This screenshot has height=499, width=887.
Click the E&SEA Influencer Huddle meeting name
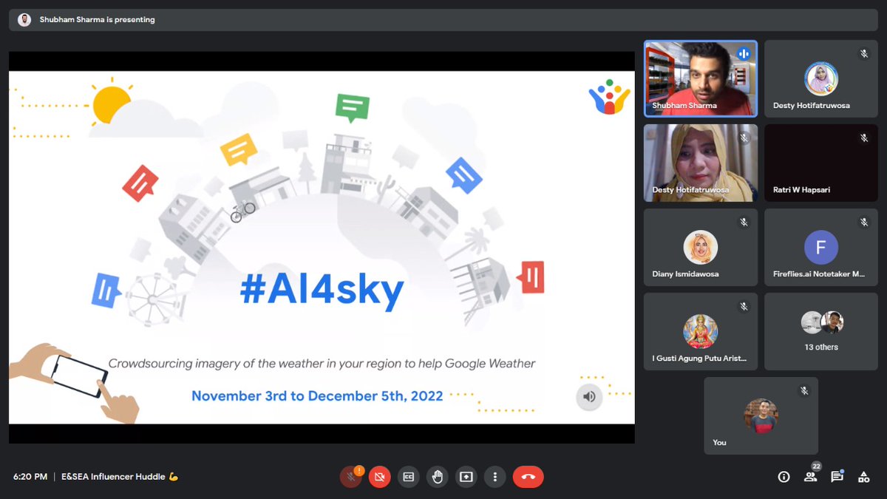(119, 477)
